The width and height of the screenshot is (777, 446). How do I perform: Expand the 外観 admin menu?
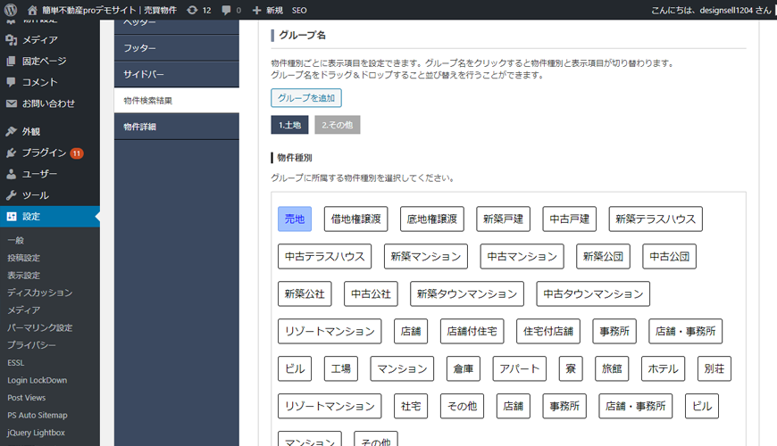[31, 131]
